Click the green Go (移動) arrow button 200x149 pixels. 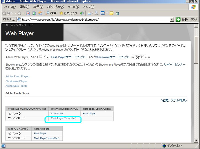(182, 19)
